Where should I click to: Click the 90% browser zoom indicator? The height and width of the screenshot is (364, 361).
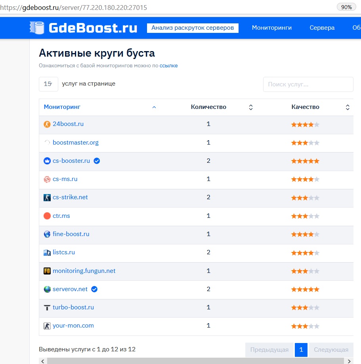[x=346, y=7]
